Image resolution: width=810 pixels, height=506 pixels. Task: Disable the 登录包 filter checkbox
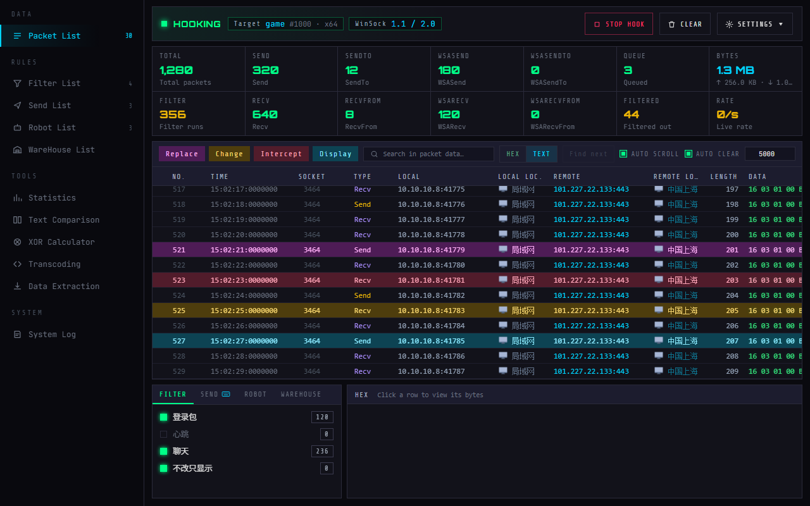(163, 417)
